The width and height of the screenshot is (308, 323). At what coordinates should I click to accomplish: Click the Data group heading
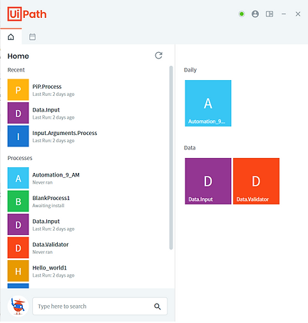pyautogui.click(x=190, y=148)
